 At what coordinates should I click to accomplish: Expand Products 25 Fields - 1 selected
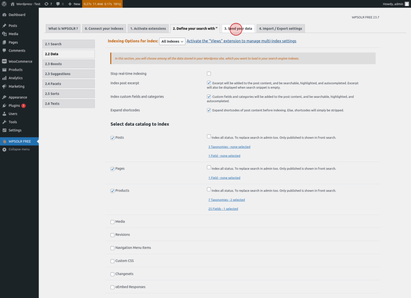point(223,209)
